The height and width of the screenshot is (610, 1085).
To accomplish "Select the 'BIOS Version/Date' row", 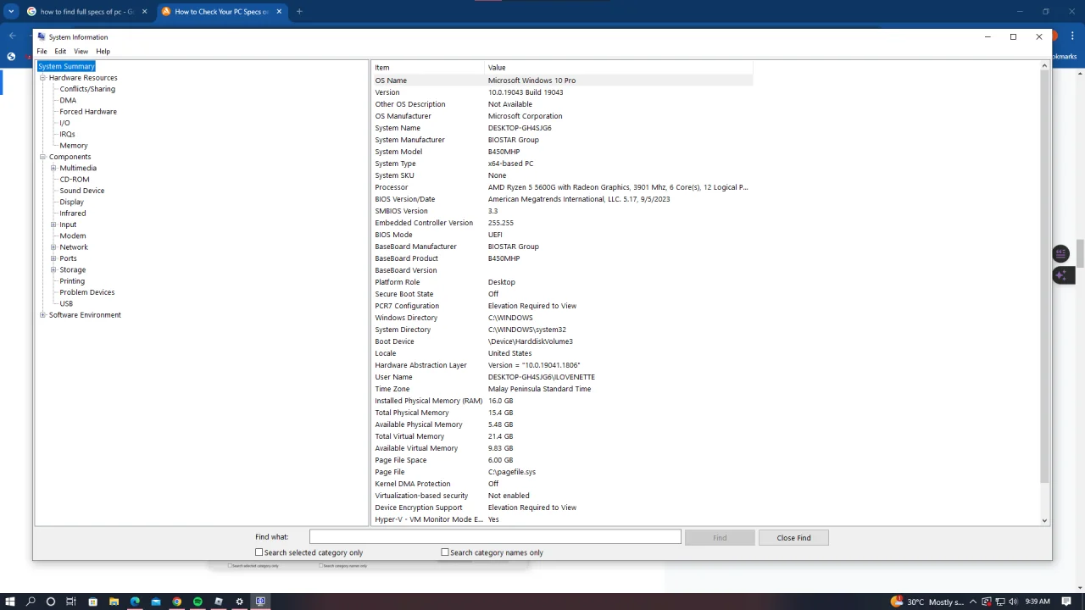I will (562, 199).
